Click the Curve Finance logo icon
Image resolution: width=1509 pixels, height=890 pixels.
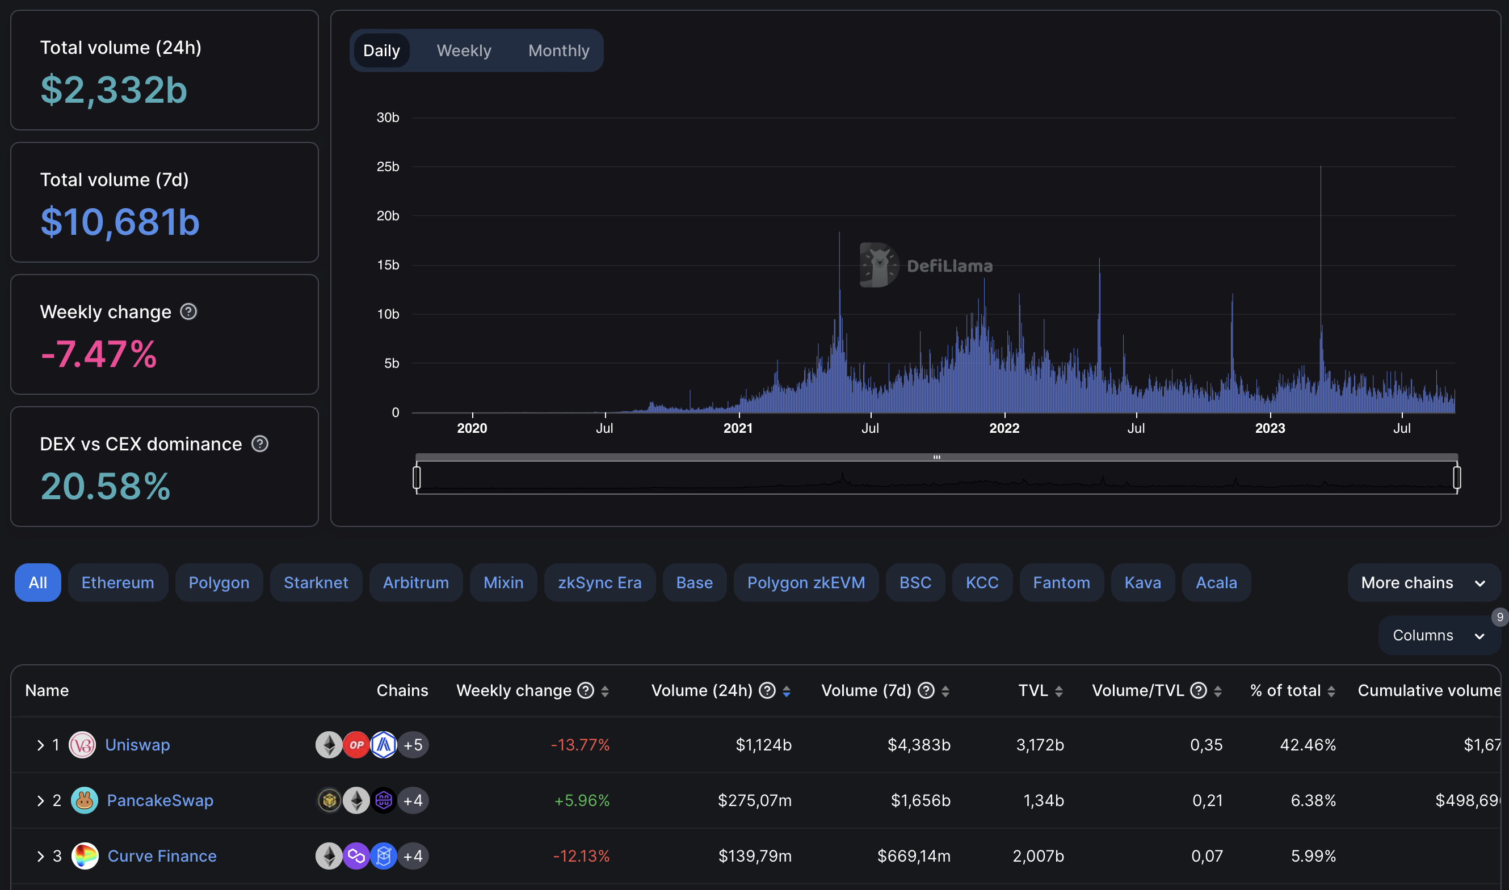click(x=85, y=856)
